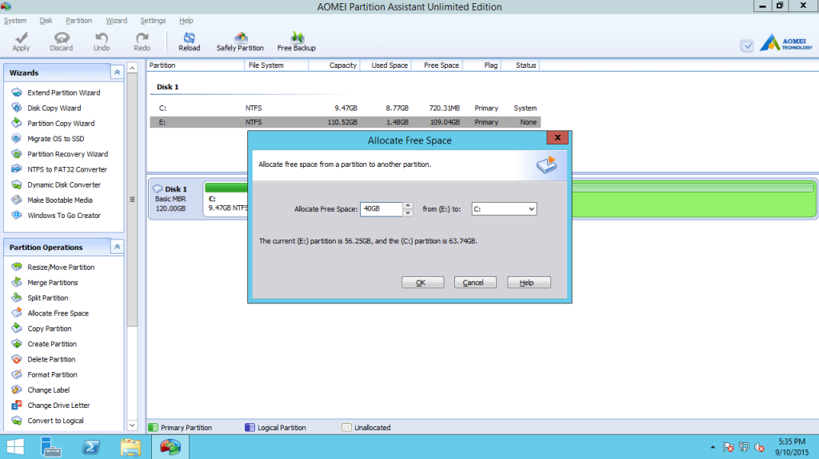The height and width of the screenshot is (459, 819).
Task: Click the Apply toolbar icon
Action: pyautogui.click(x=21, y=42)
